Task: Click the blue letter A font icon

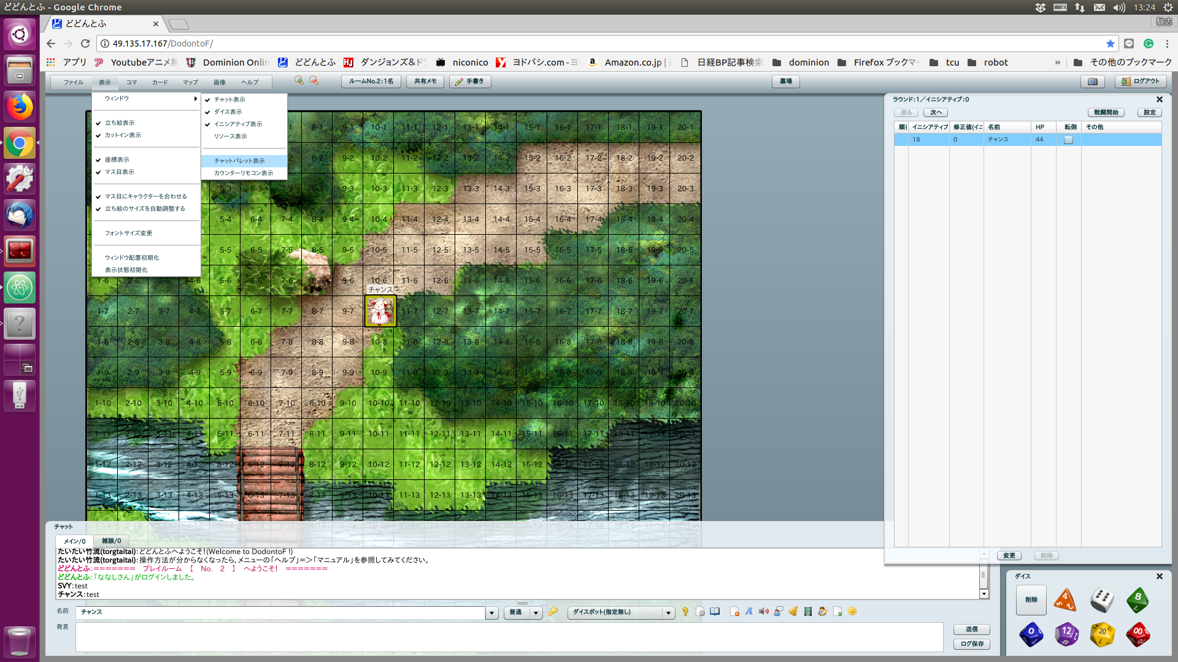Action: 749,612
